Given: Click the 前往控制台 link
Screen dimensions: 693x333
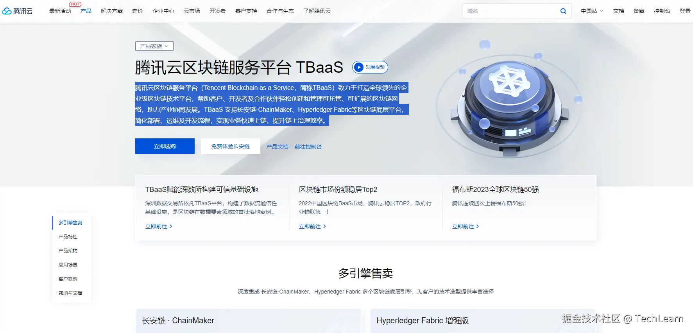Looking at the screenshot, I should pos(308,147).
